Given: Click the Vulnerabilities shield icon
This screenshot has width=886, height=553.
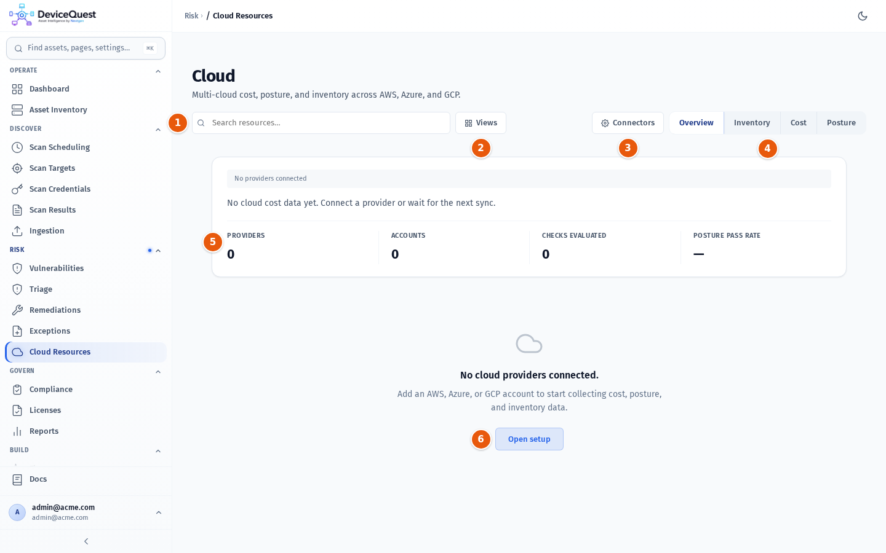Looking at the screenshot, I should (17, 269).
